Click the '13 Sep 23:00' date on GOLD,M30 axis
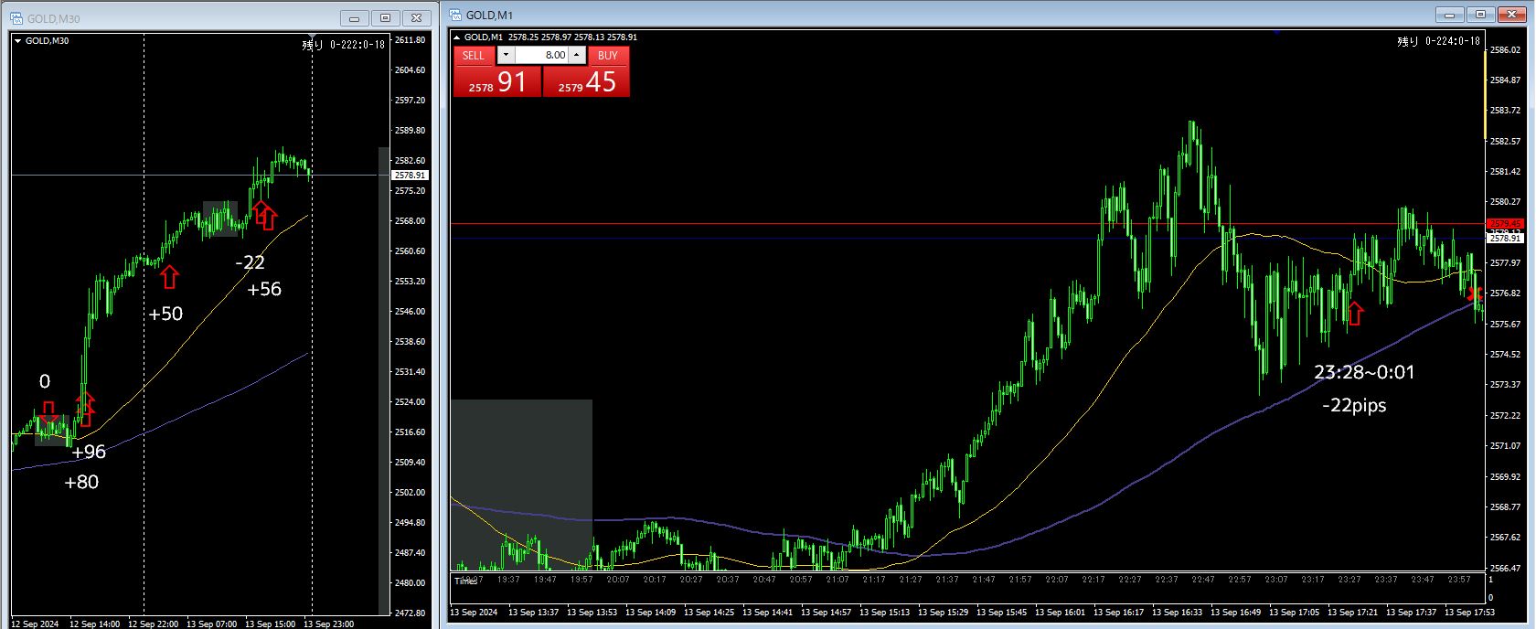 click(329, 624)
